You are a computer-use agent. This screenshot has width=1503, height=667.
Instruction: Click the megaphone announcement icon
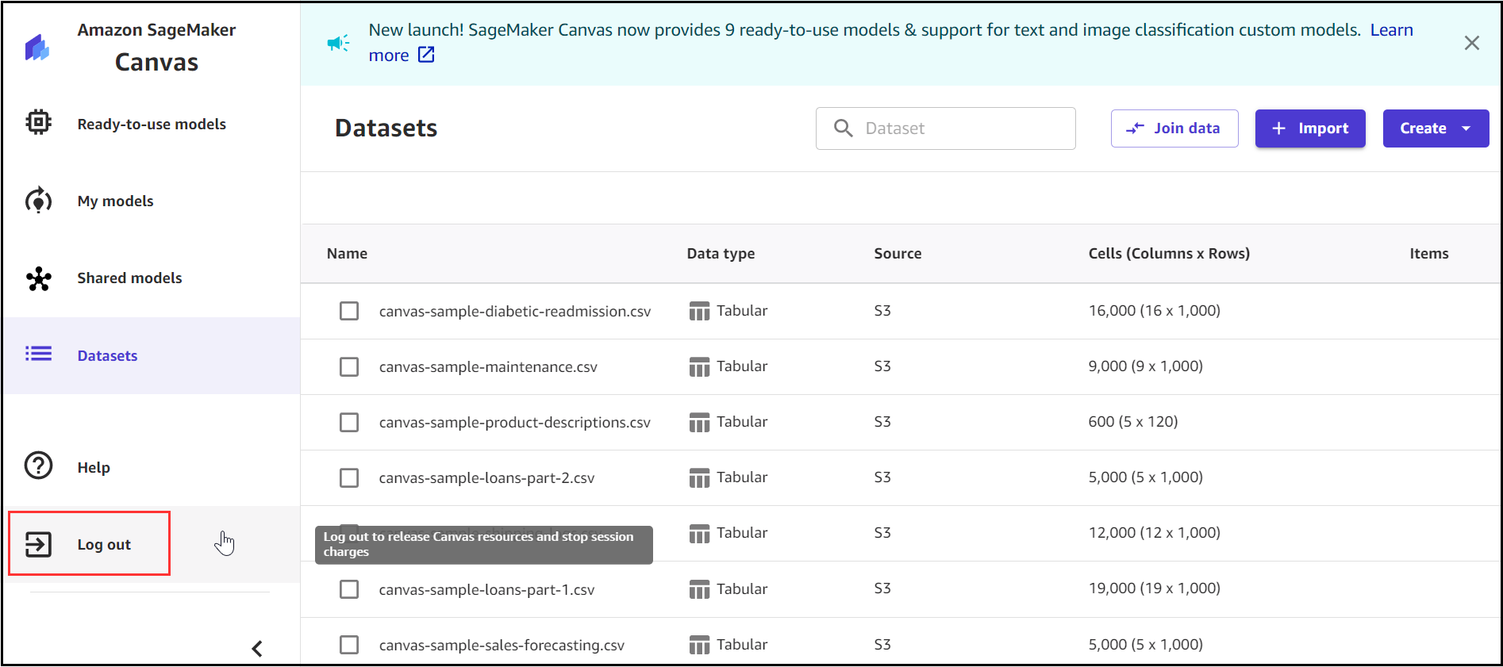pos(338,43)
